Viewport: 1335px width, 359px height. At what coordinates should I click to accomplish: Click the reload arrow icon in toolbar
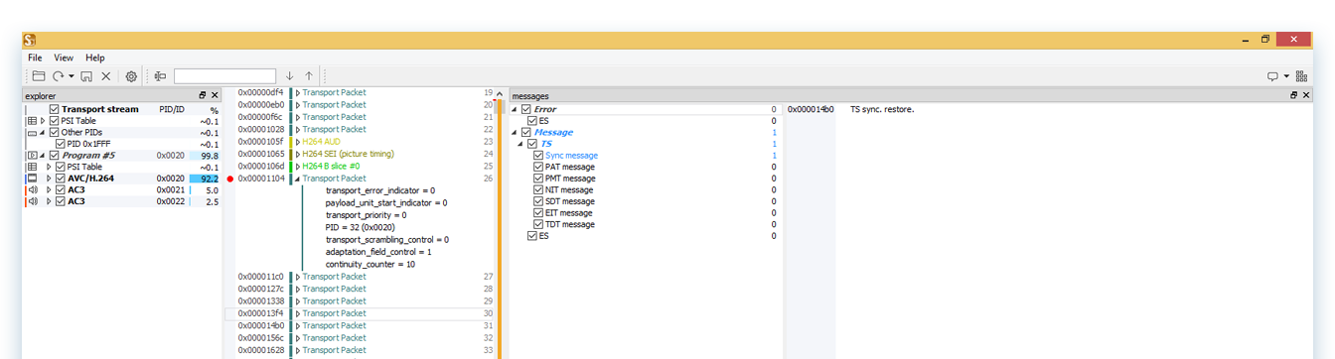coord(59,76)
